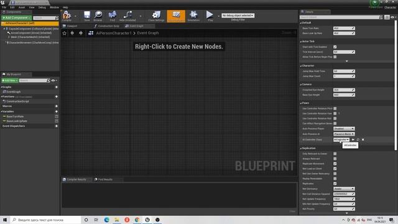Go back with the graph left arrow
Viewport: 398px width, 224px height.
[x=72, y=33]
